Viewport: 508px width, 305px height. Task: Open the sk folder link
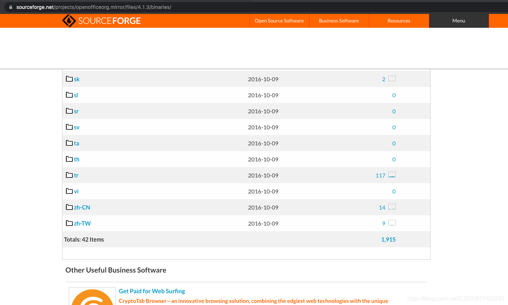click(x=77, y=79)
